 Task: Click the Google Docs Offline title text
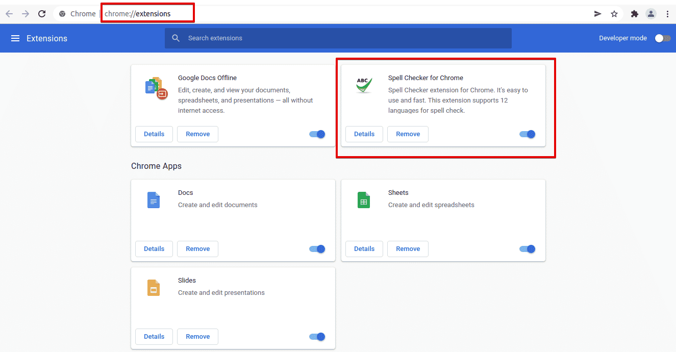207,78
